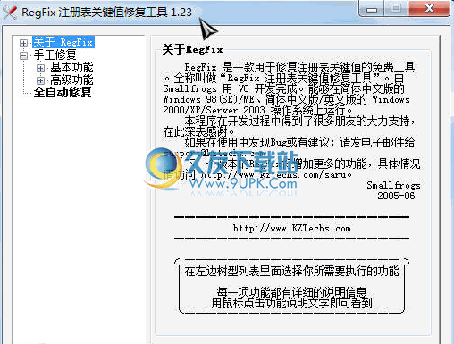Select the 全自动修复 tree item
The image size is (454, 344).
63,93
